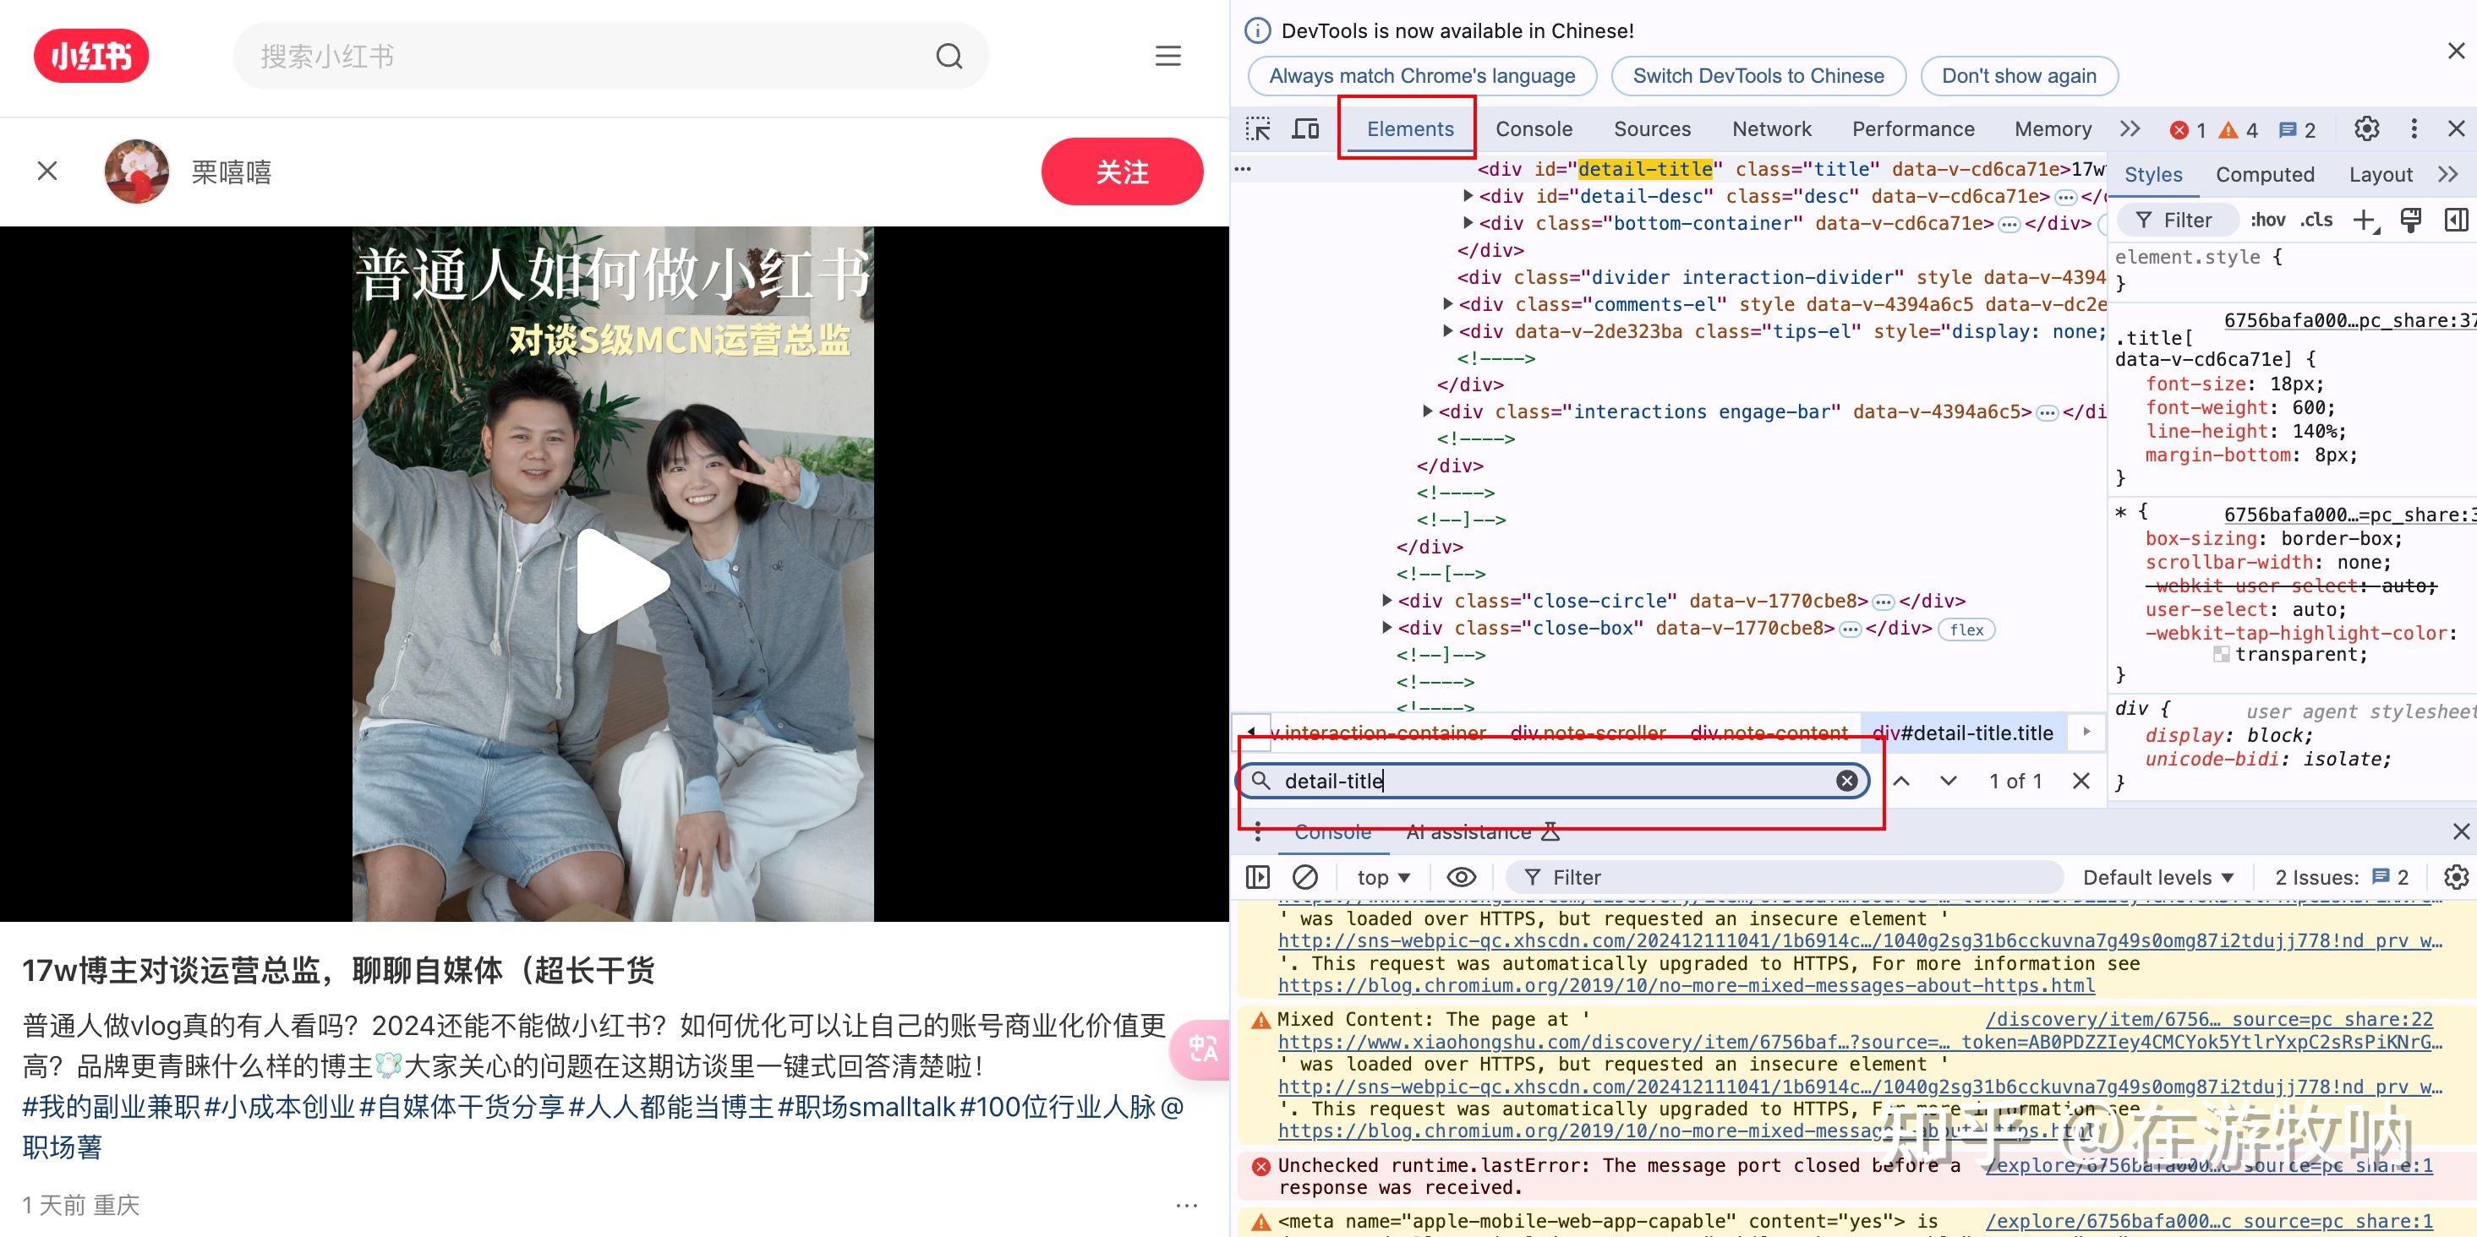Click the Switch DevTools to Chinese button
Screen dimensions: 2477x1237
(x=1757, y=76)
